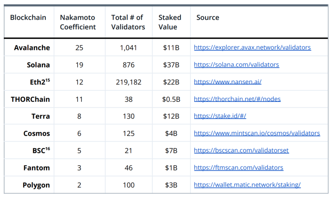Click the "Fantom" blockchain name
Screen dimensions: 332x197
pos(37,168)
